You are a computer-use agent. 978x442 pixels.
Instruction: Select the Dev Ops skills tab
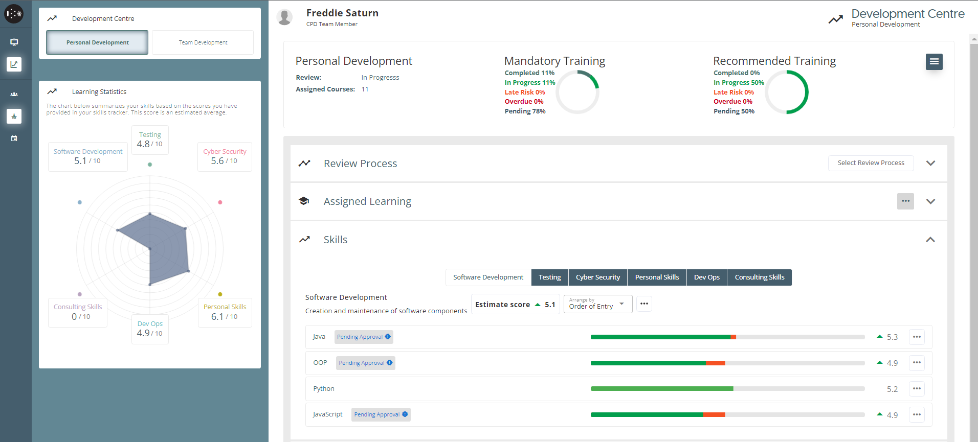coord(706,277)
